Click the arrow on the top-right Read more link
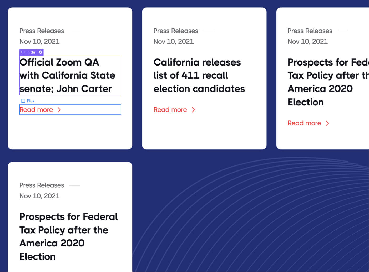Image resolution: width=369 pixels, height=272 pixels. pos(327,123)
